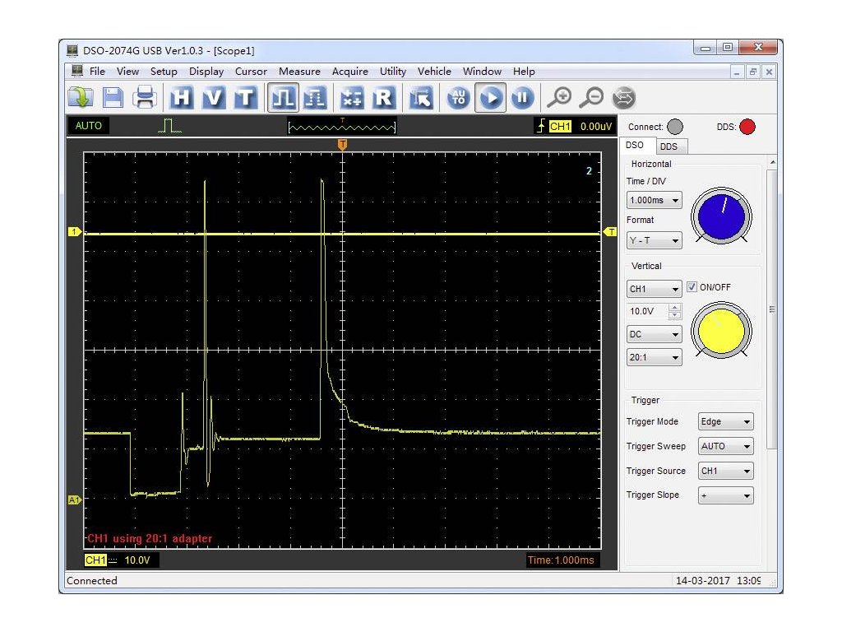Open the Horizontal settings H icon
The width and height of the screenshot is (842, 632).
coord(182,98)
